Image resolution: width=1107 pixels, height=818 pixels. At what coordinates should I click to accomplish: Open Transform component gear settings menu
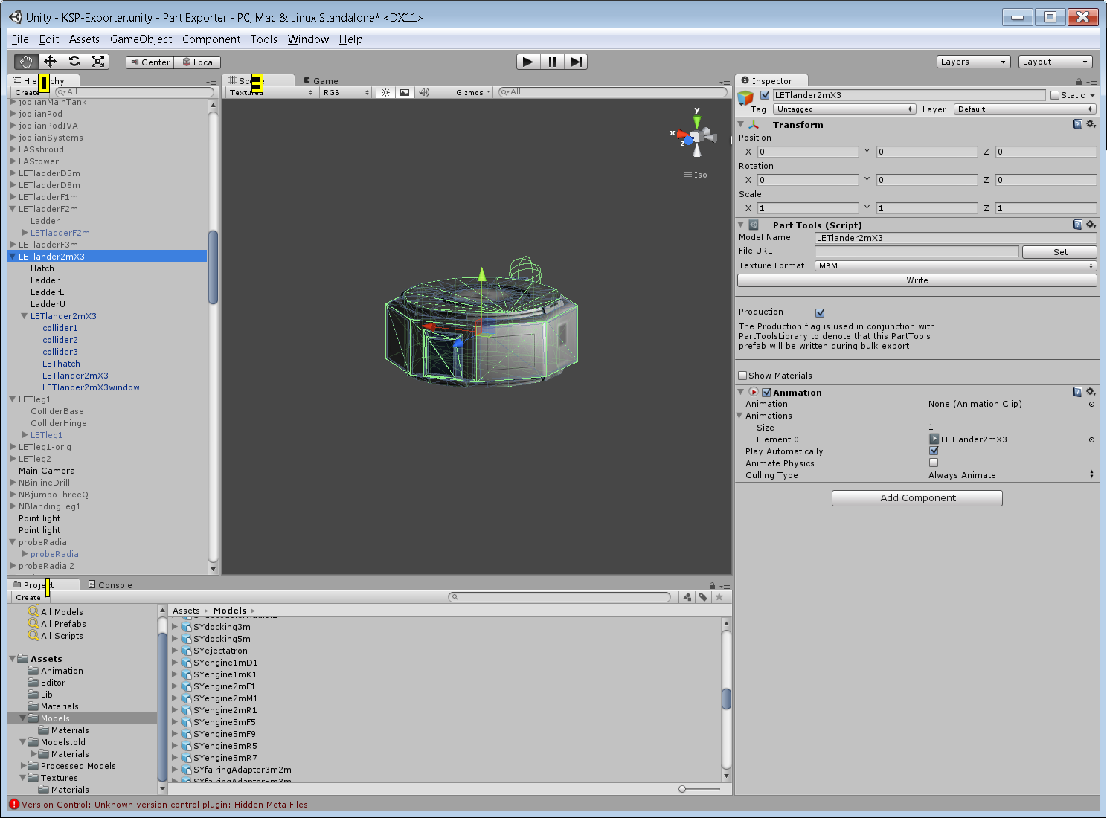[1091, 124]
